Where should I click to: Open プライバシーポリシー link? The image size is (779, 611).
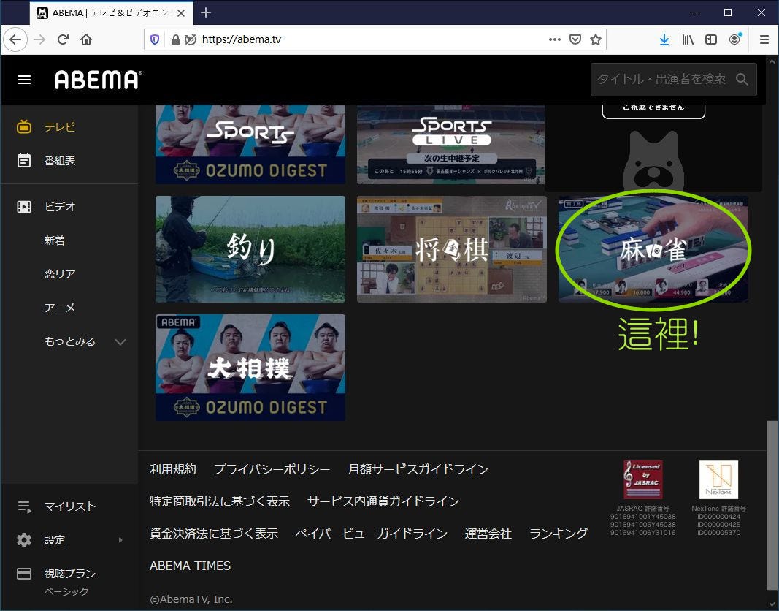272,469
